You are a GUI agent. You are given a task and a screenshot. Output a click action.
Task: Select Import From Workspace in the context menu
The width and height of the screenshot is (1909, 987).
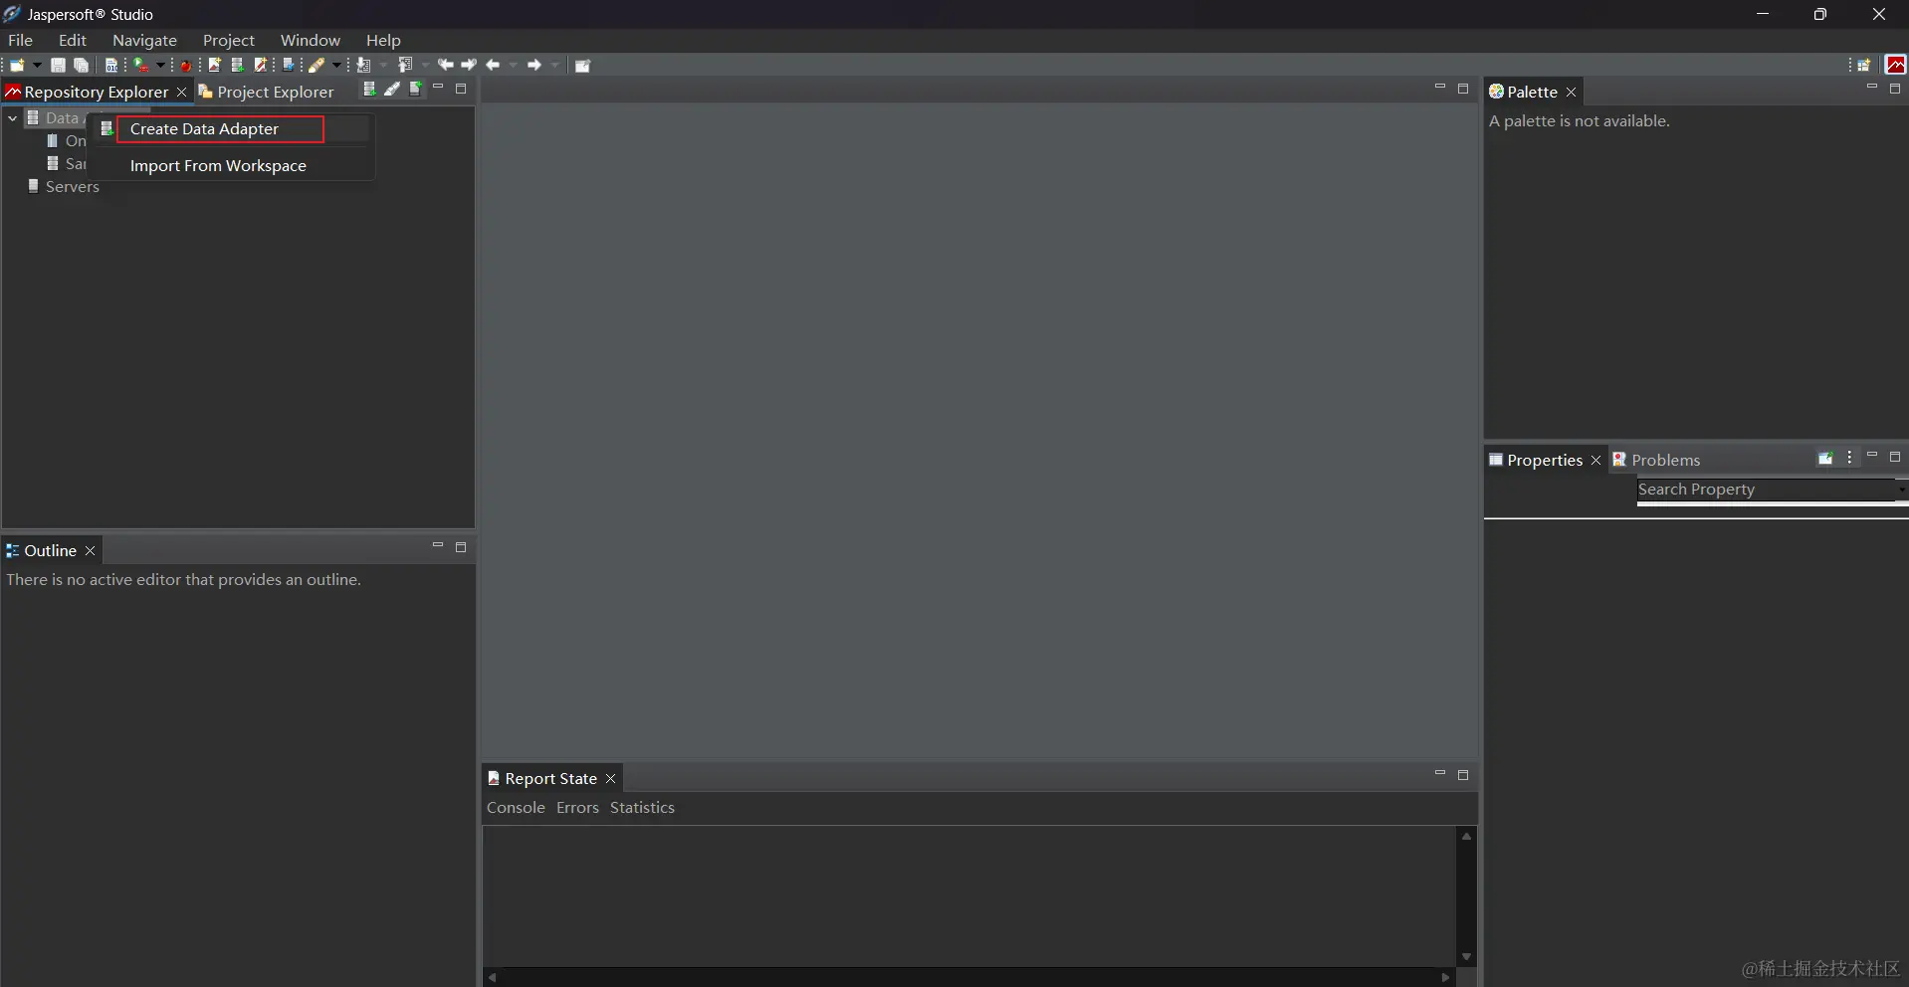[218, 166]
